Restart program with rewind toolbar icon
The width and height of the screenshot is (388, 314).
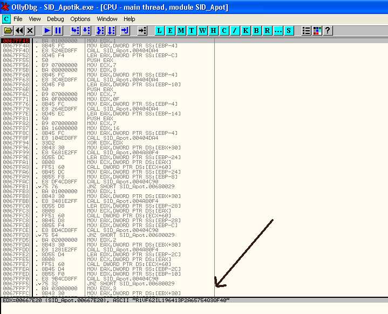pyautogui.click(x=19, y=31)
